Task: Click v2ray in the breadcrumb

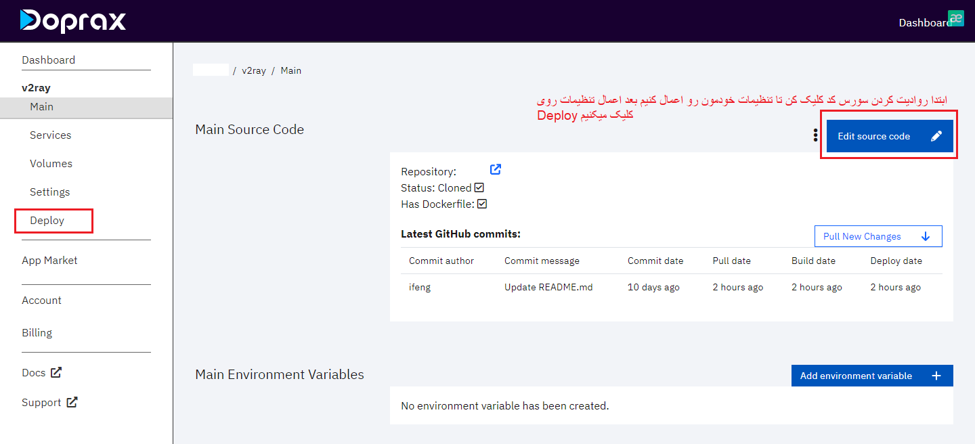Action: [x=254, y=70]
